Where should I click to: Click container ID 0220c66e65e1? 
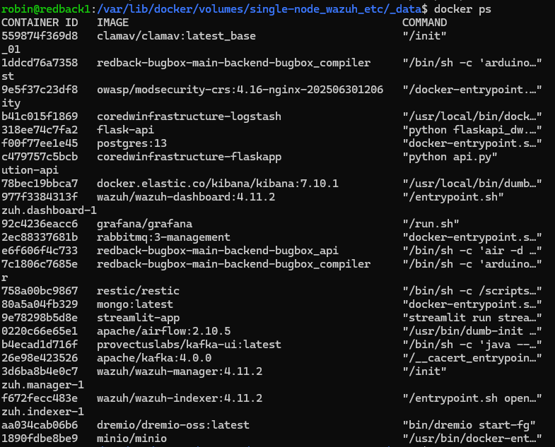40,332
